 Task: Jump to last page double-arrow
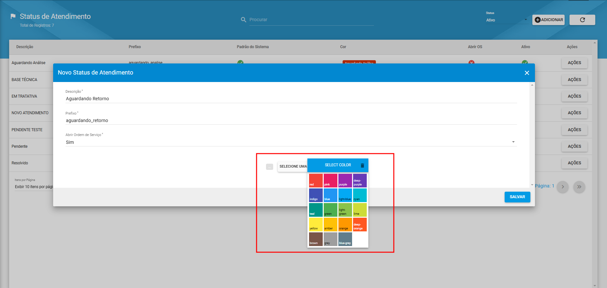pyautogui.click(x=579, y=187)
